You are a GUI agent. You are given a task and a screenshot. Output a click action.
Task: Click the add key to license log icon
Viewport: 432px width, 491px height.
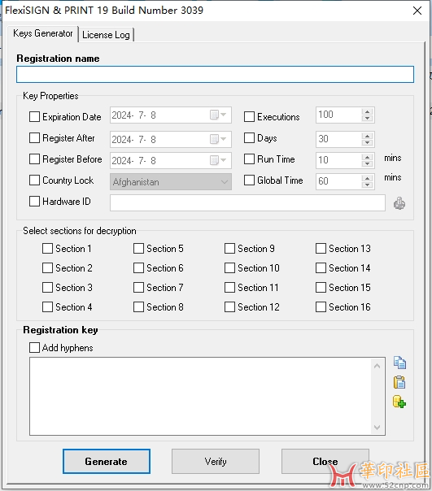pyautogui.click(x=399, y=402)
